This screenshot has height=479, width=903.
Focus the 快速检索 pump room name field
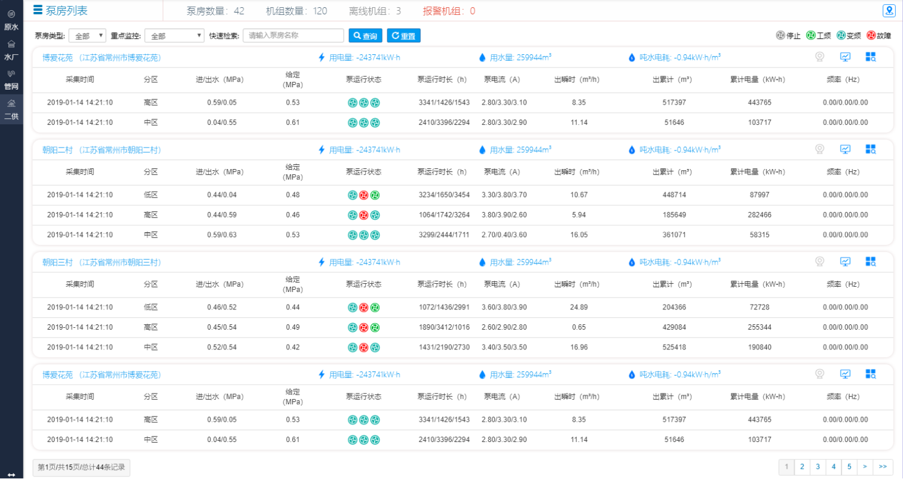pyautogui.click(x=293, y=36)
